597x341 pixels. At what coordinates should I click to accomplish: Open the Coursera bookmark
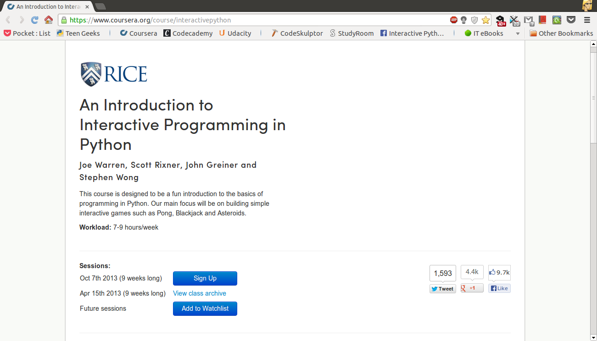coord(139,33)
